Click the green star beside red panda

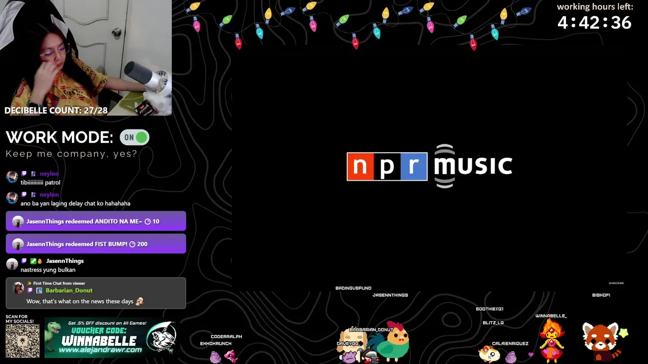pyautogui.click(x=624, y=332)
